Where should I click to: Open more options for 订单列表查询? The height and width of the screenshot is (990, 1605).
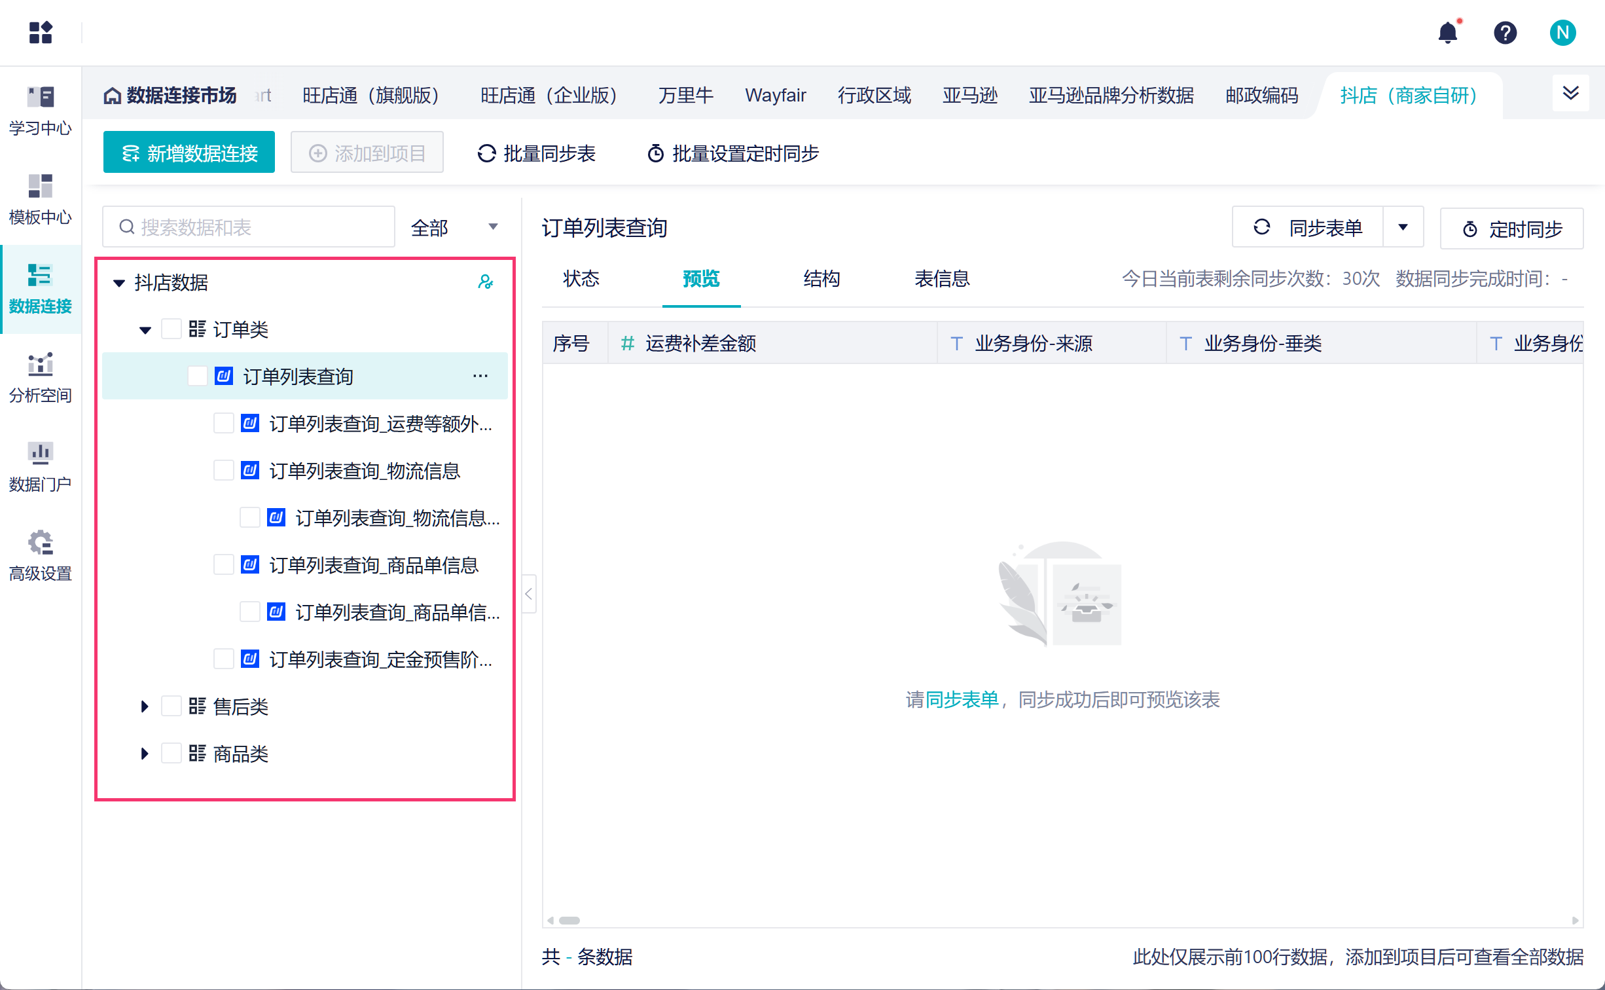[x=480, y=376]
